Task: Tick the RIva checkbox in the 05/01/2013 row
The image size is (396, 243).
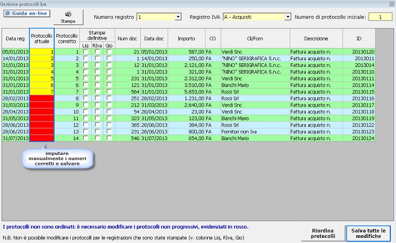Action: (97, 51)
